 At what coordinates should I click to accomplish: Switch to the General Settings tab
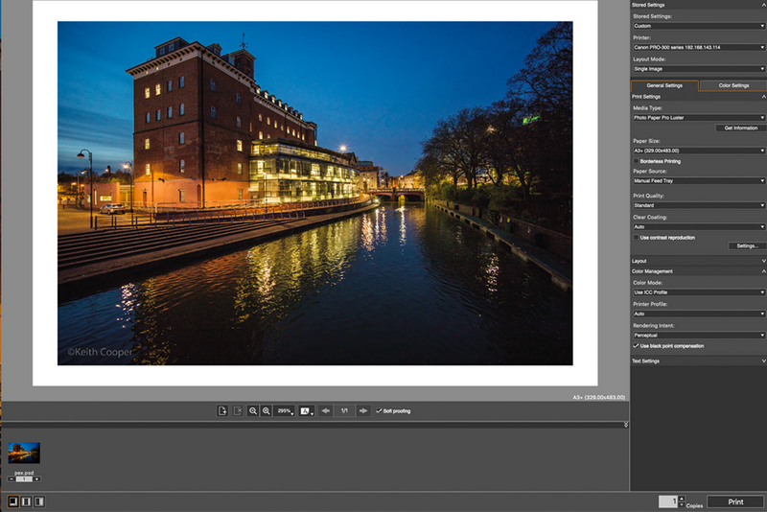pyautogui.click(x=662, y=85)
